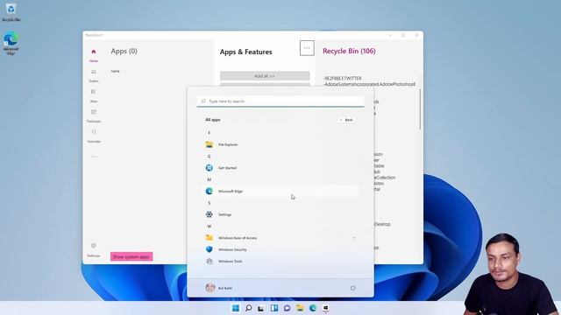
Task: Open the System section in the sidebar
Action: [94, 76]
